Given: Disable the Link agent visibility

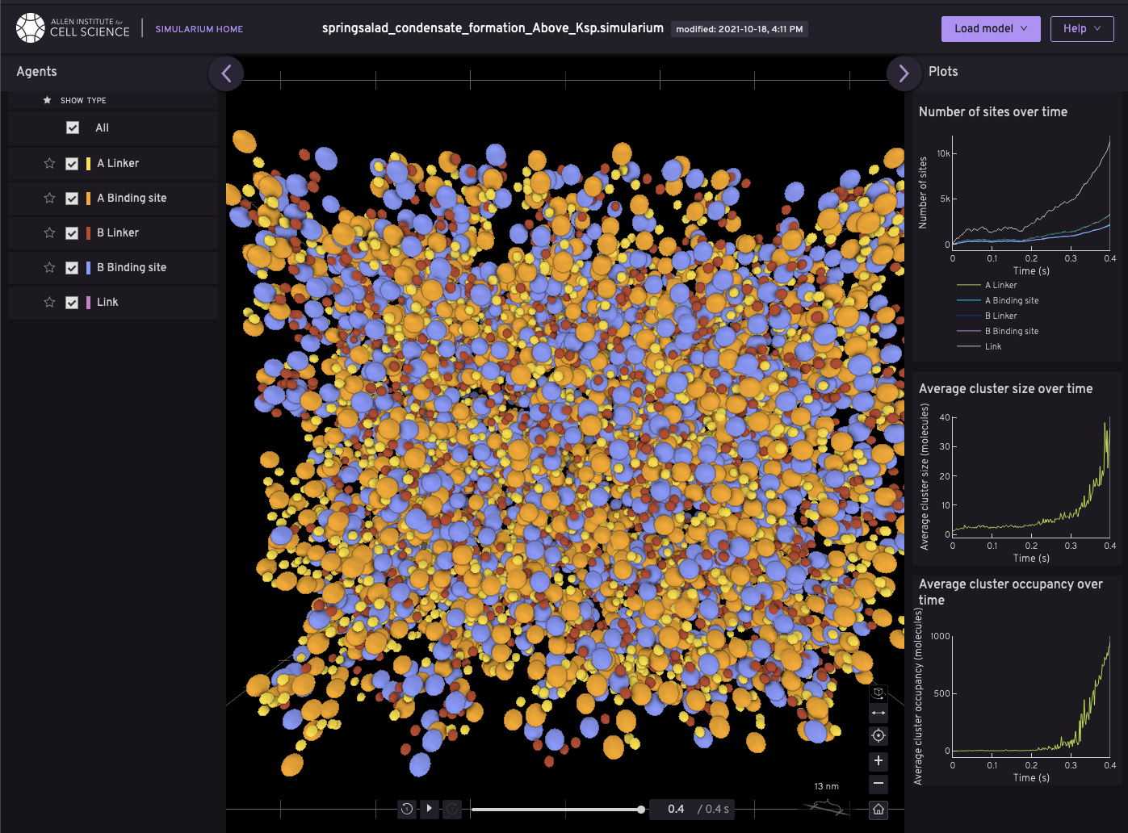Looking at the screenshot, I should click(x=73, y=302).
